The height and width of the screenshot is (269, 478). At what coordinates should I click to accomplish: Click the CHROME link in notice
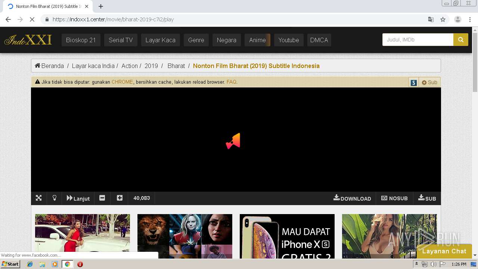click(x=122, y=82)
